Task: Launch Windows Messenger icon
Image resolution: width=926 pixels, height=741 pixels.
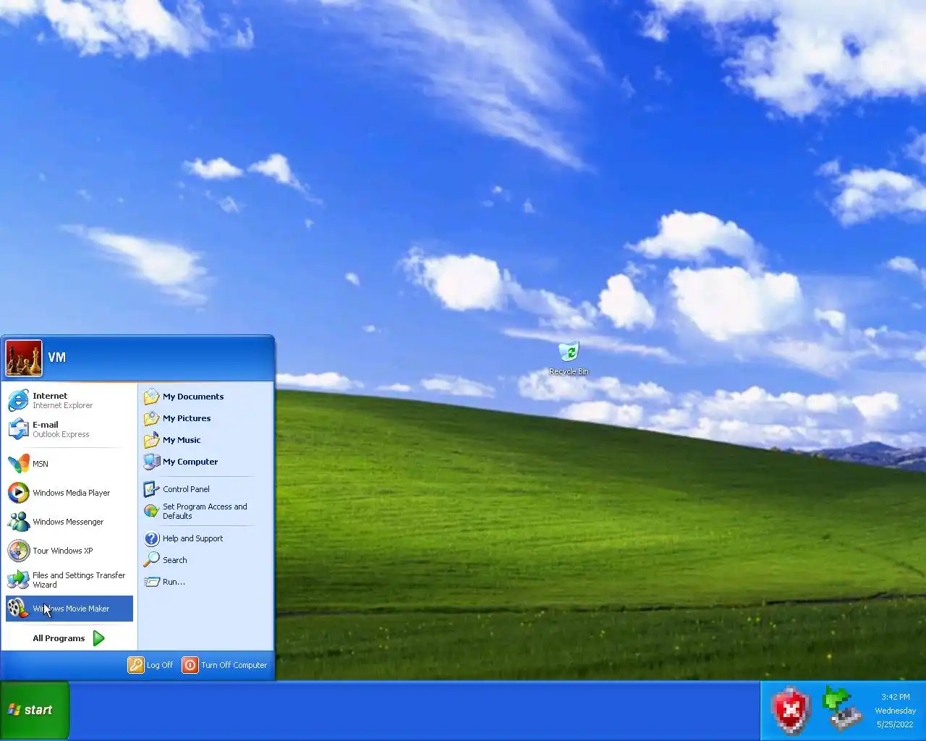Action: (x=18, y=522)
